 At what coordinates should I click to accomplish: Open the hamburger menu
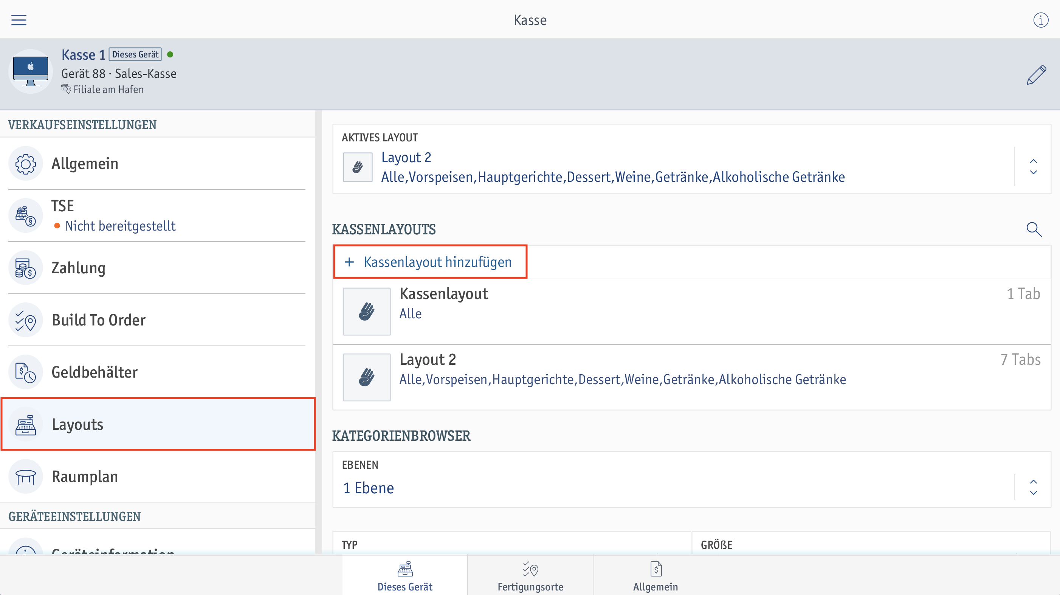click(19, 20)
